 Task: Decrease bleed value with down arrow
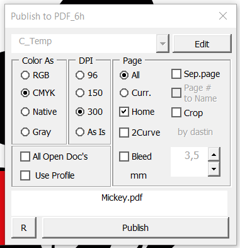pos(214,169)
